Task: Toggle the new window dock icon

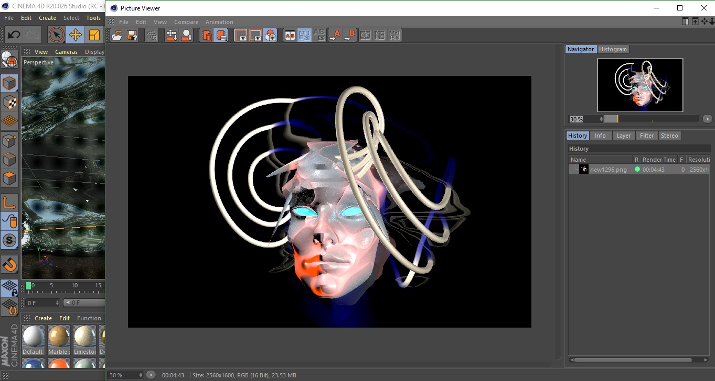Action: tap(695, 21)
